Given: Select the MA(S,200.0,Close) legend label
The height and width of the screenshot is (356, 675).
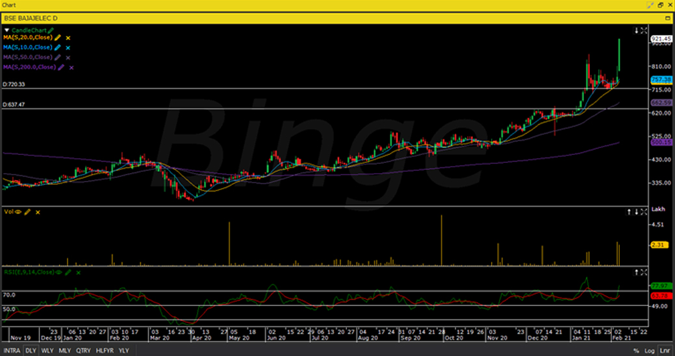Looking at the screenshot, I should pyautogui.click(x=29, y=67).
